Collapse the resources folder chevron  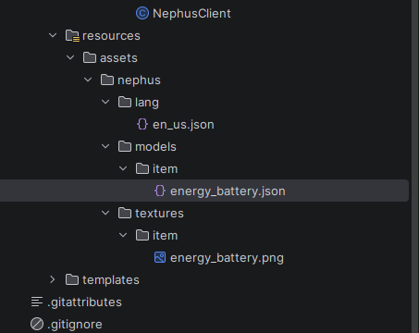tap(53, 35)
